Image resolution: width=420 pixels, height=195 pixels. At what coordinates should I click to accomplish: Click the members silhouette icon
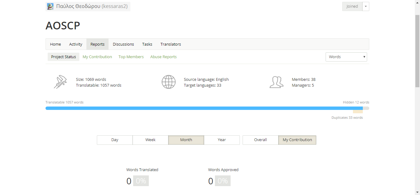click(x=276, y=82)
